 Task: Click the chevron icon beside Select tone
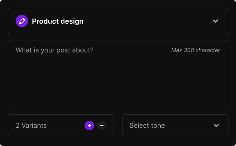tap(216, 125)
